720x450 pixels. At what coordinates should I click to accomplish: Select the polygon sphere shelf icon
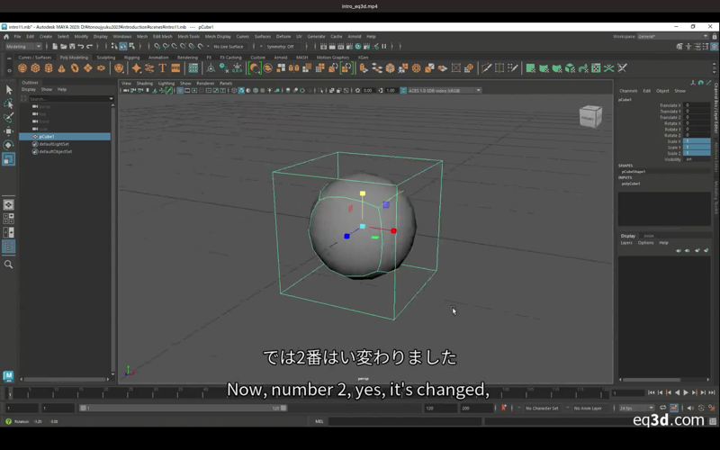[22, 67]
